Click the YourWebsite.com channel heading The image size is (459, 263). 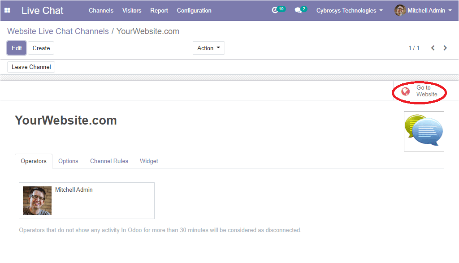click(x=66, y=120)
